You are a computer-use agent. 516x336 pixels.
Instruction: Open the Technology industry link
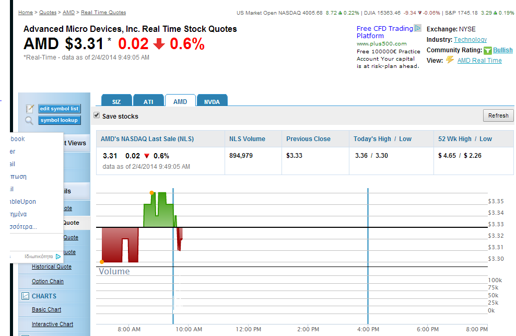click(470, 40)
